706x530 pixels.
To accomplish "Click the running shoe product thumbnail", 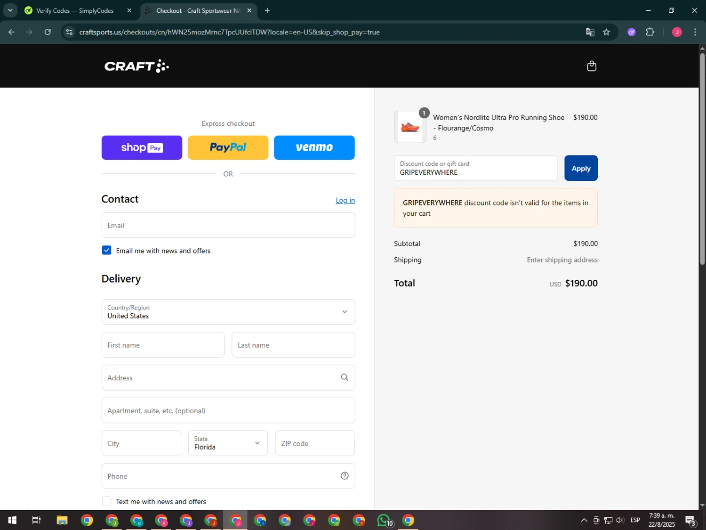I will click(x=410, y=127).
